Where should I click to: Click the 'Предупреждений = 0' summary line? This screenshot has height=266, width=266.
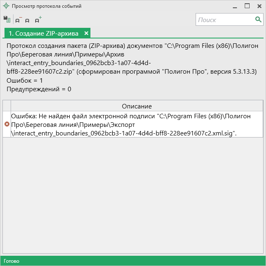coord(39,89)
